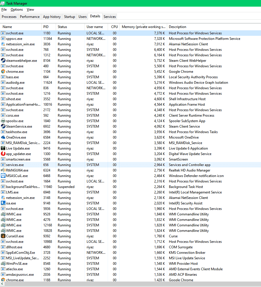Viewport: 261px width, 287px height.
Task: Select the MSI_RAMDisk_Service process name
Action: pos(23,143)
